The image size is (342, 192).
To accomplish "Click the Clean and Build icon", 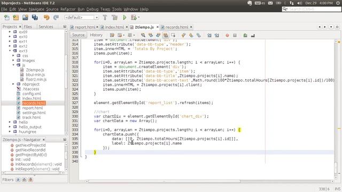I will (114, 18).
